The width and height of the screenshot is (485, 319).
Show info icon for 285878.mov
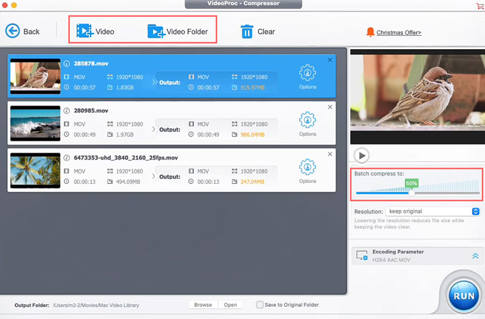pos(67,64)
